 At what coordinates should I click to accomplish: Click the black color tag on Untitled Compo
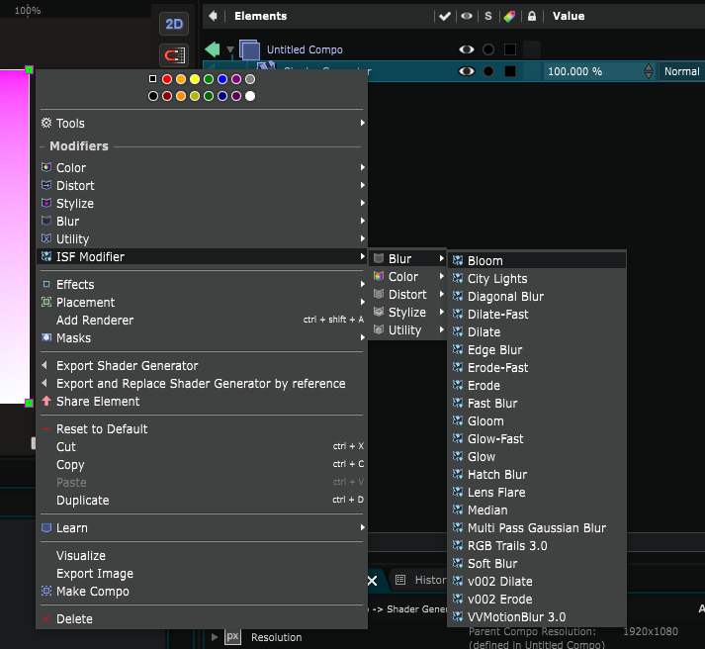pyautogui.click(x=510, y=49)
